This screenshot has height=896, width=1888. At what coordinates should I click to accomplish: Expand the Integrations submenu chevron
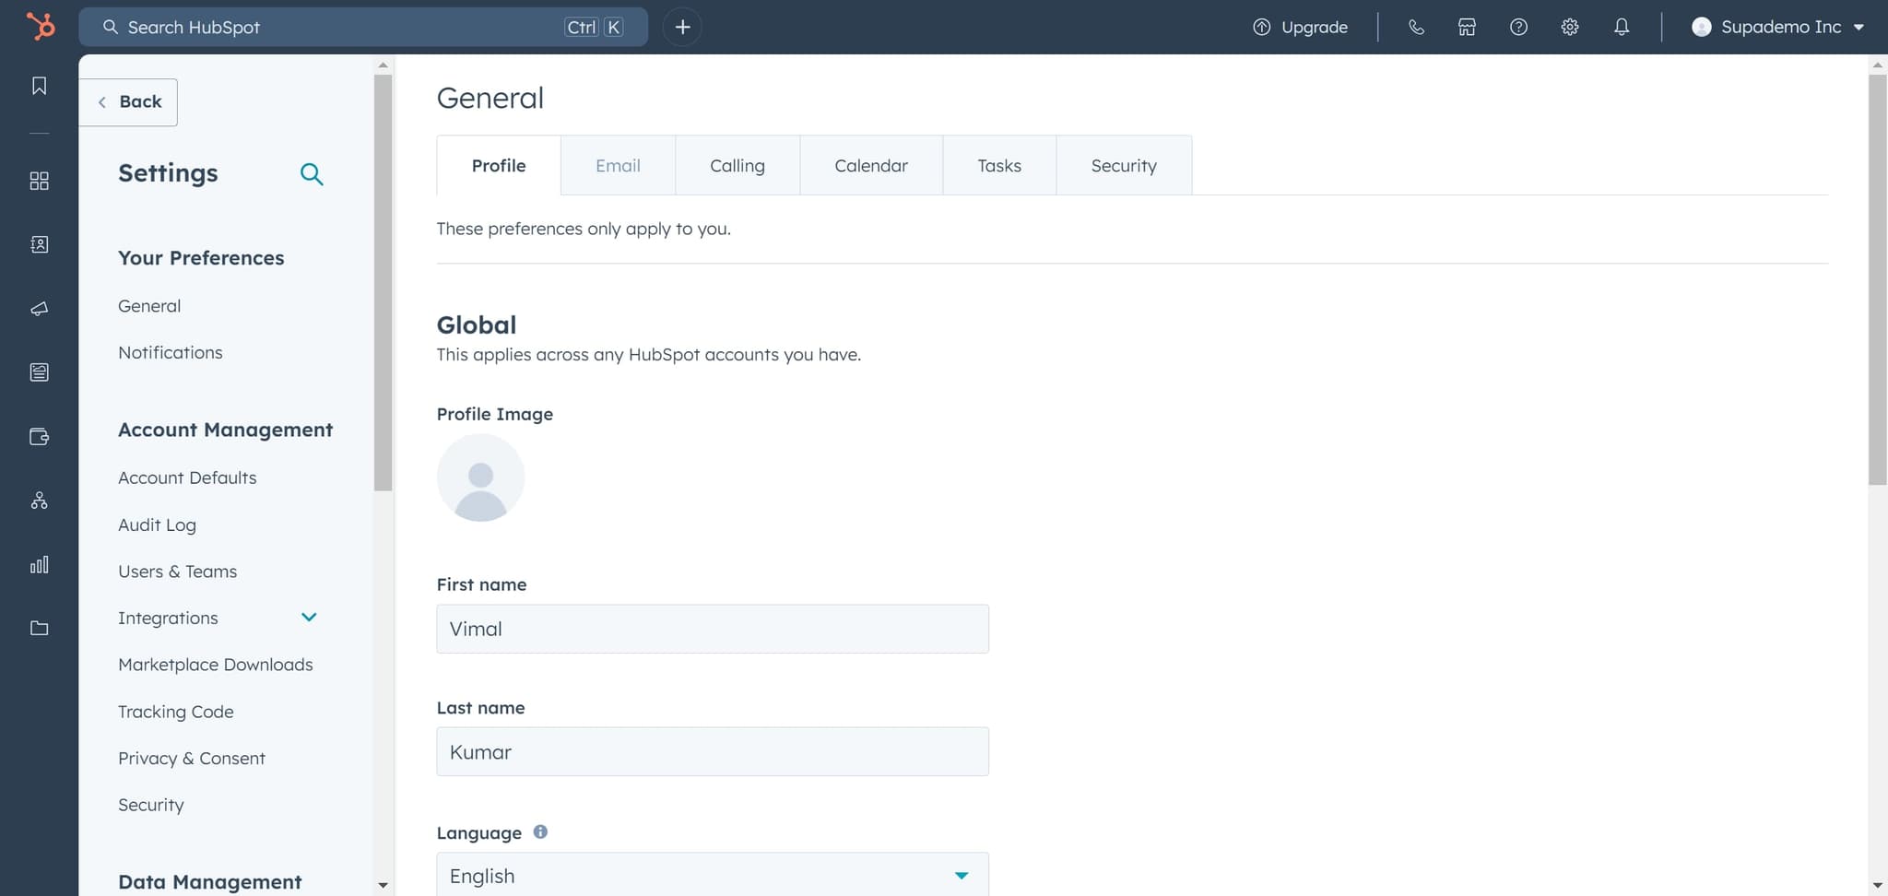tap(309, 618)
